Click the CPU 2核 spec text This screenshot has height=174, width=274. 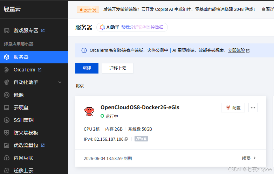(x=91, y=129)
